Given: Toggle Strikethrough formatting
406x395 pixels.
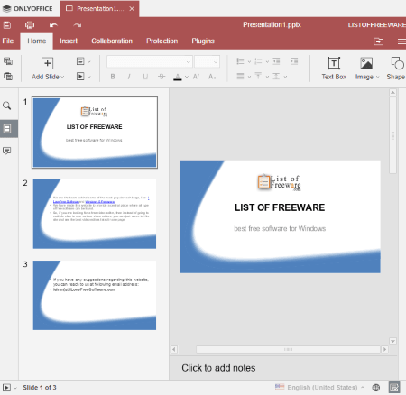Looking at the screenshot, I should (x=161, y=77).
